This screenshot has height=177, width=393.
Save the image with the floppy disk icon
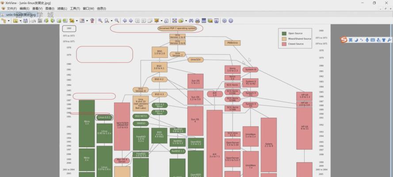tap(25, 20)
